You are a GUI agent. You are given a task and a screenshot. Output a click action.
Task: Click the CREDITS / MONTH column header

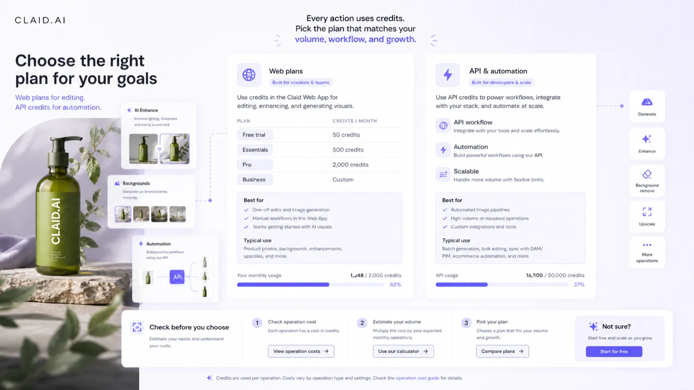[x=354, y=121]
